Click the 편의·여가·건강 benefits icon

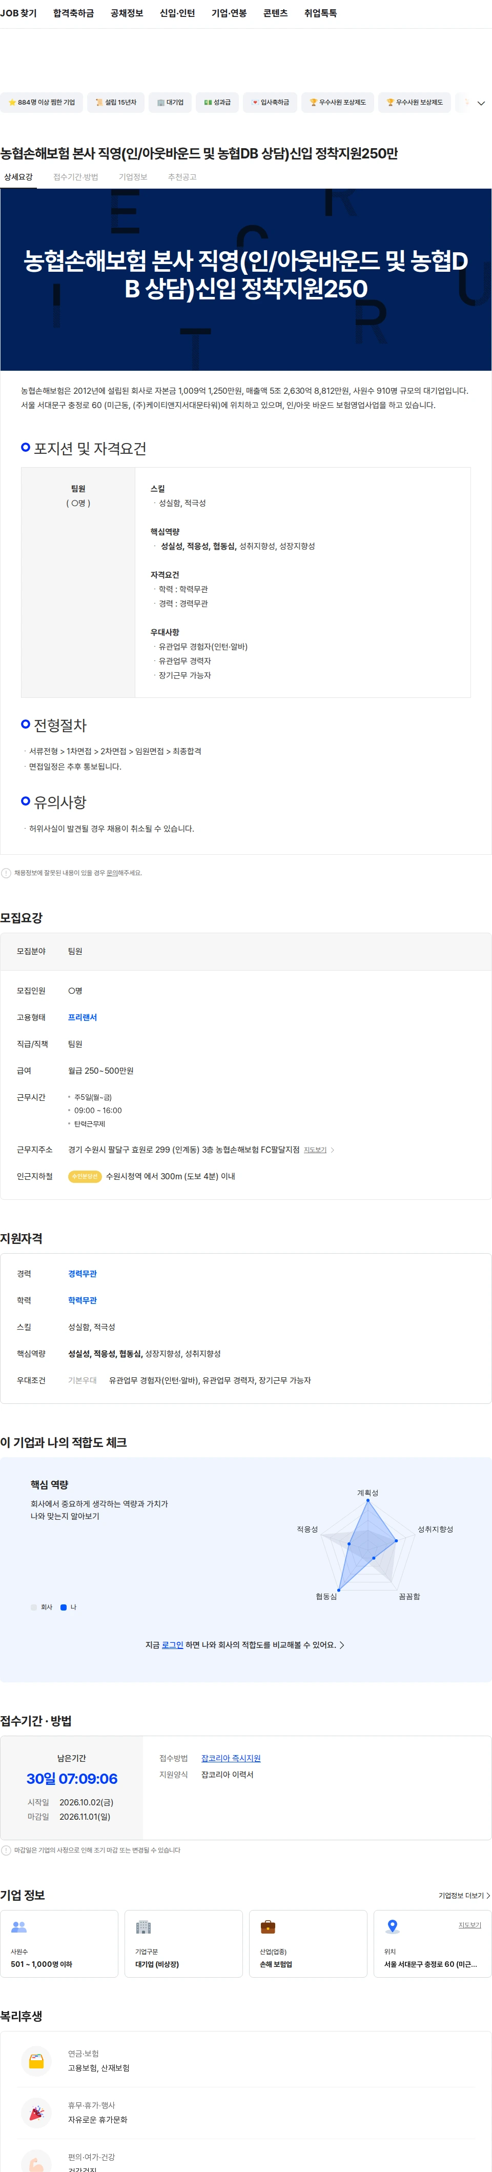36,2161
